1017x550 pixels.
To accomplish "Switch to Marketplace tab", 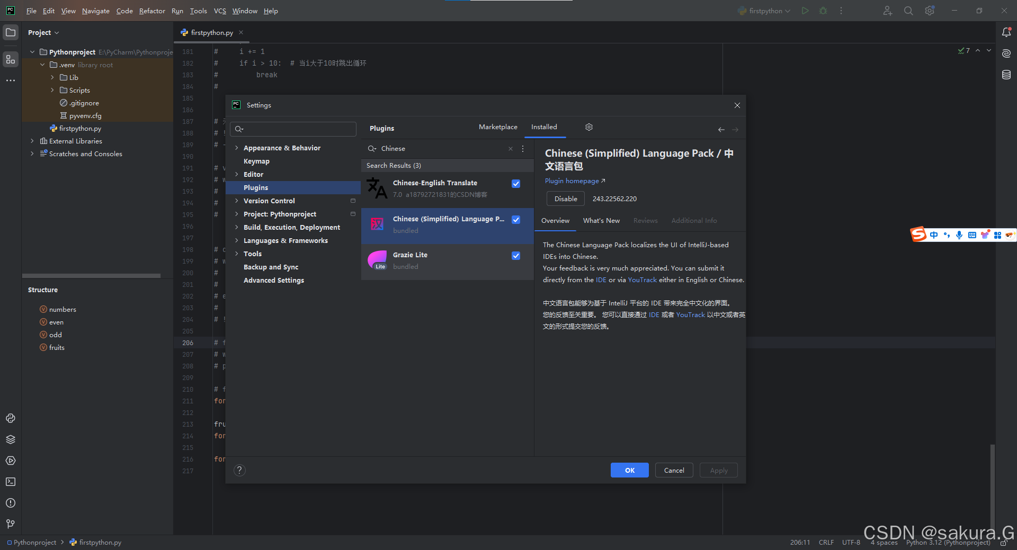I will click(498, 127).
